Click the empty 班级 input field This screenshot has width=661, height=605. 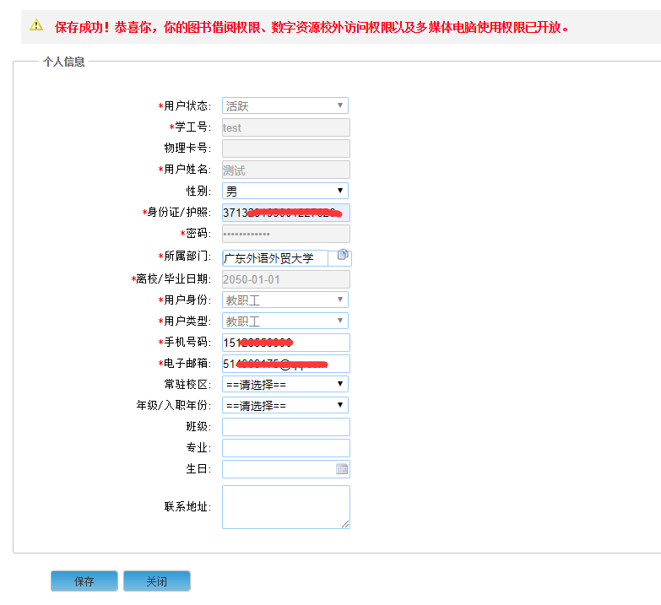286,427
